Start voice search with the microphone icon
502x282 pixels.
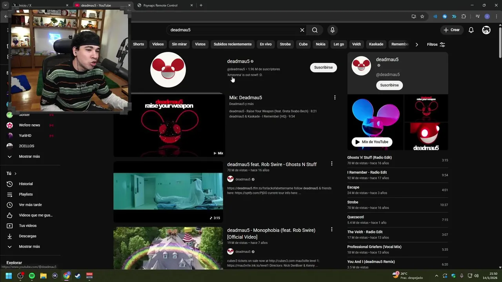(x=333, y=30)
